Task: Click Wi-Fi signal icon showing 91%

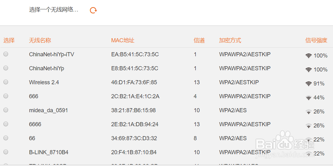Action: click(308, 84)
